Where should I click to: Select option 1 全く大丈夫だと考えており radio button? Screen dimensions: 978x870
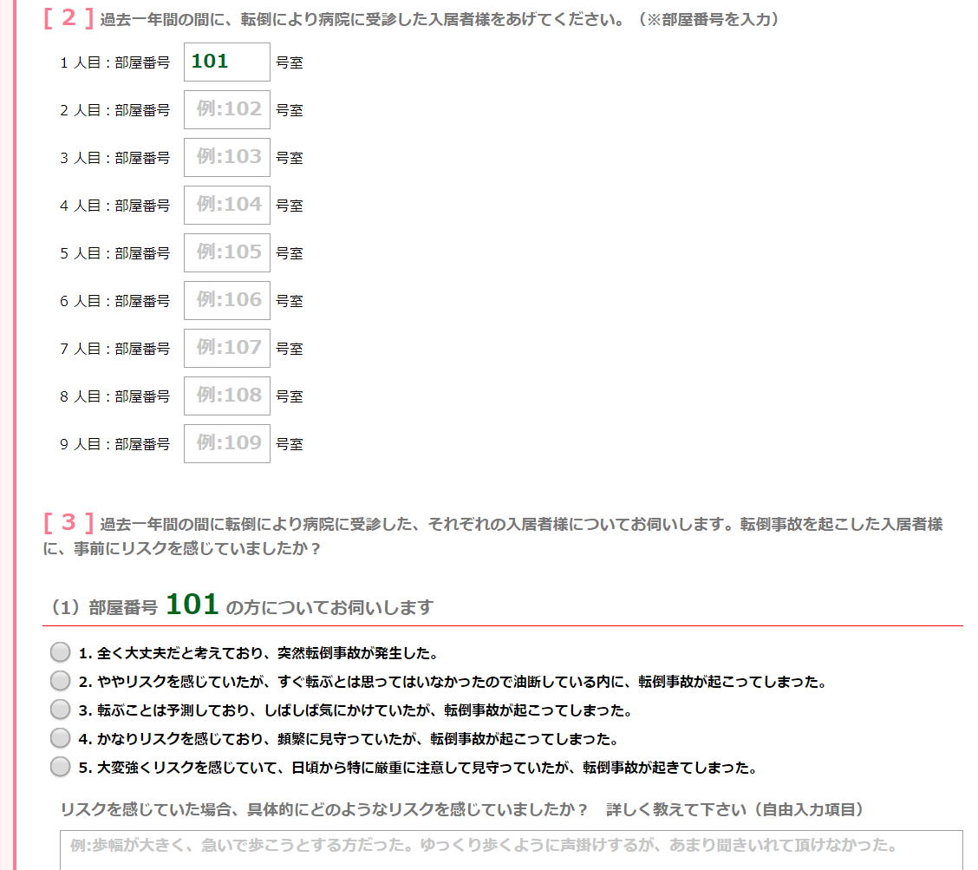[x=60, y=652]
